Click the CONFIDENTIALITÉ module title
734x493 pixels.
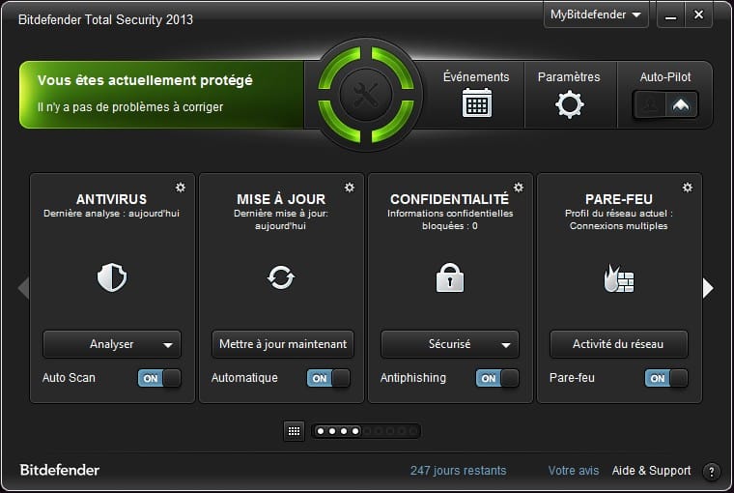pyautogui.click(x=449, y=199)
